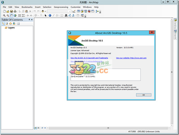Select the Layers data frame
Screen dimensions: 179x135
[x=11, y=28]
